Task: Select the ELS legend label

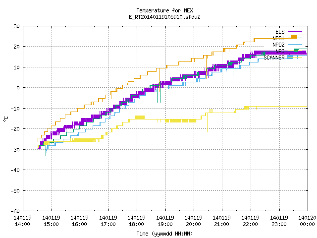Action: [280, 32]
